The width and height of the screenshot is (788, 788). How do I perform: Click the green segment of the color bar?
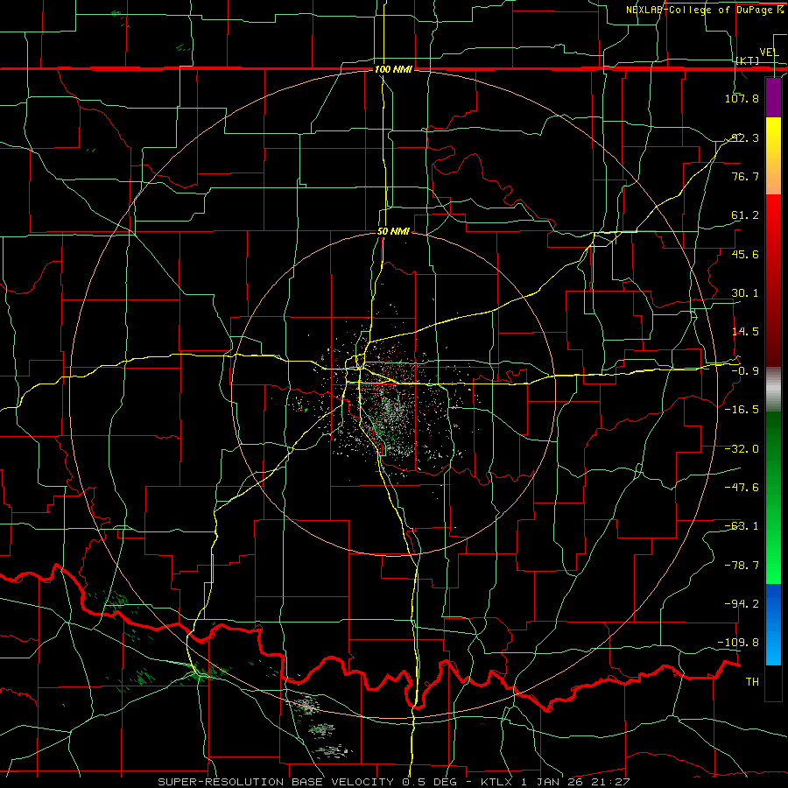pos(773,497)
